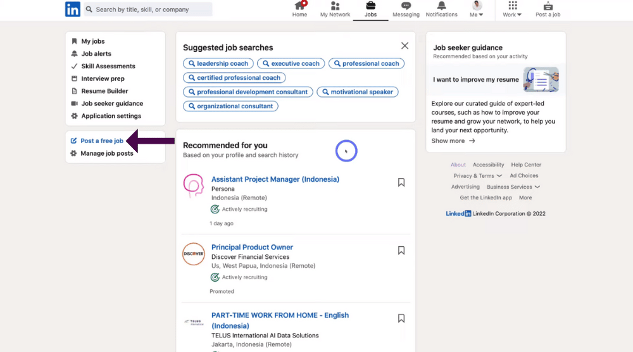Viewport: 633px width, 352px height.
Task: Open Advertising footer link
Action: [x=465, y=187]
